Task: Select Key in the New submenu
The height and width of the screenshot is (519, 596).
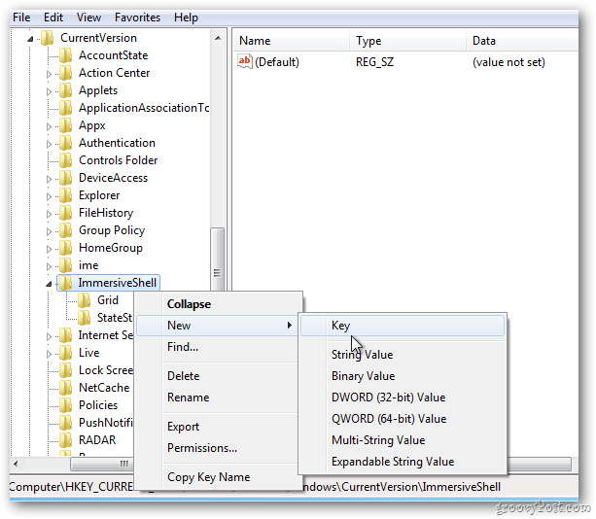Action: pos(403,326)
